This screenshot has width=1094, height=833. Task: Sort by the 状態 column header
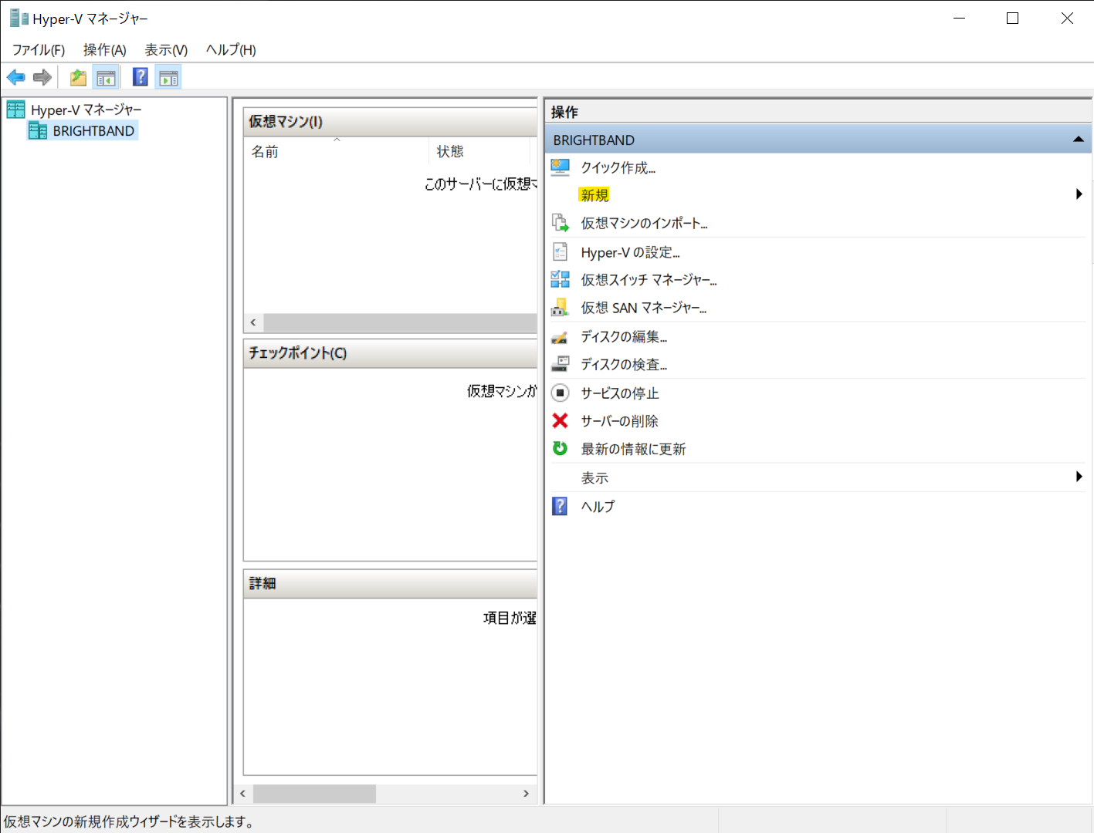(479, 151)
